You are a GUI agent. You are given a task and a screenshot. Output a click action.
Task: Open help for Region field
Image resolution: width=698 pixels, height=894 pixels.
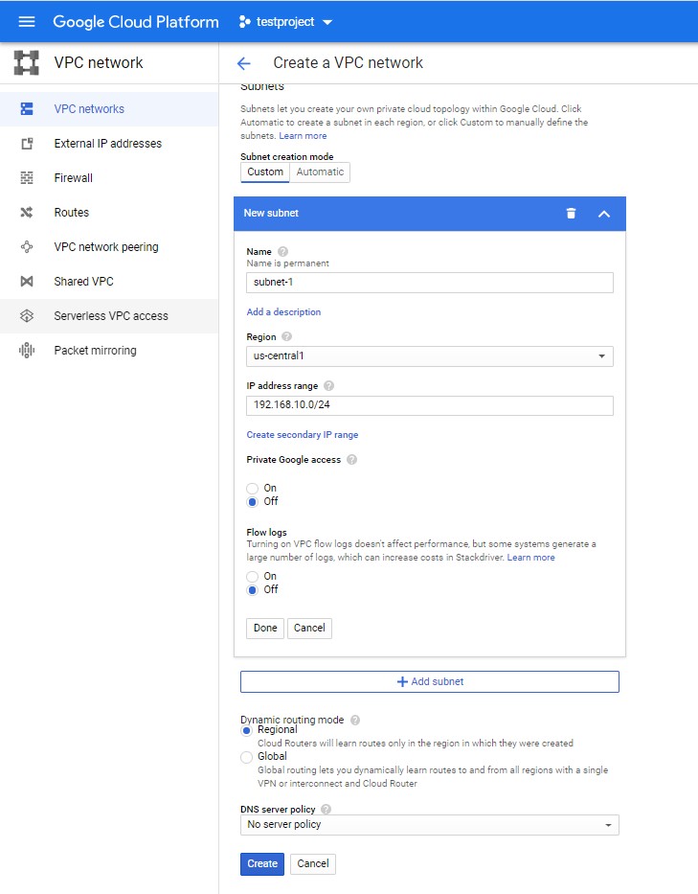pos(286,336)
